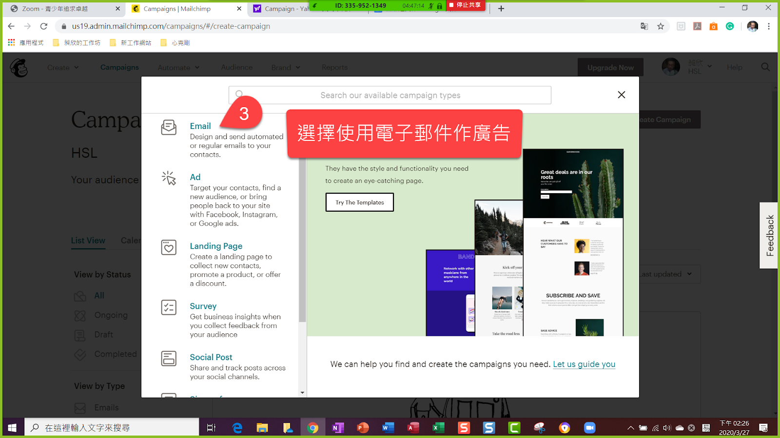
Task: Go back to the previous page
Action: point(11,26)
